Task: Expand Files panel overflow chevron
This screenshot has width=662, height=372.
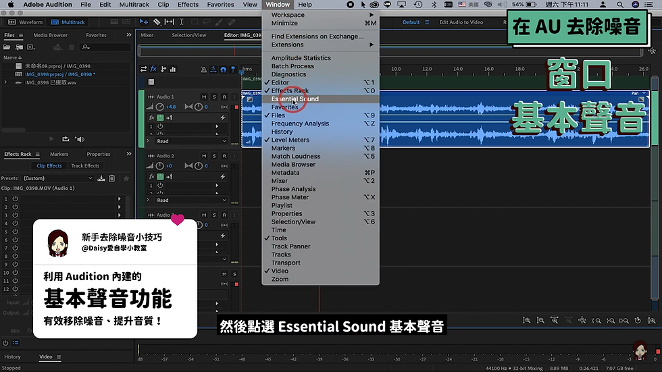Action: pyautogui.click(x=129, y=35)
